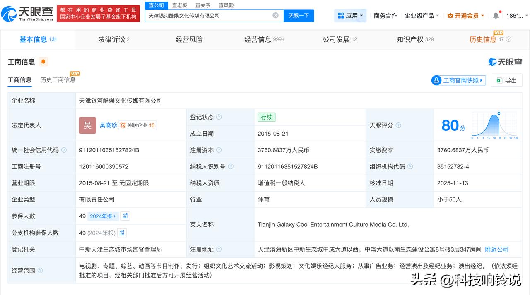Image resolution: width=530 pixels, height=295 pixels.
Task: Switch to the 基本信息 tab
Action: 38,39
